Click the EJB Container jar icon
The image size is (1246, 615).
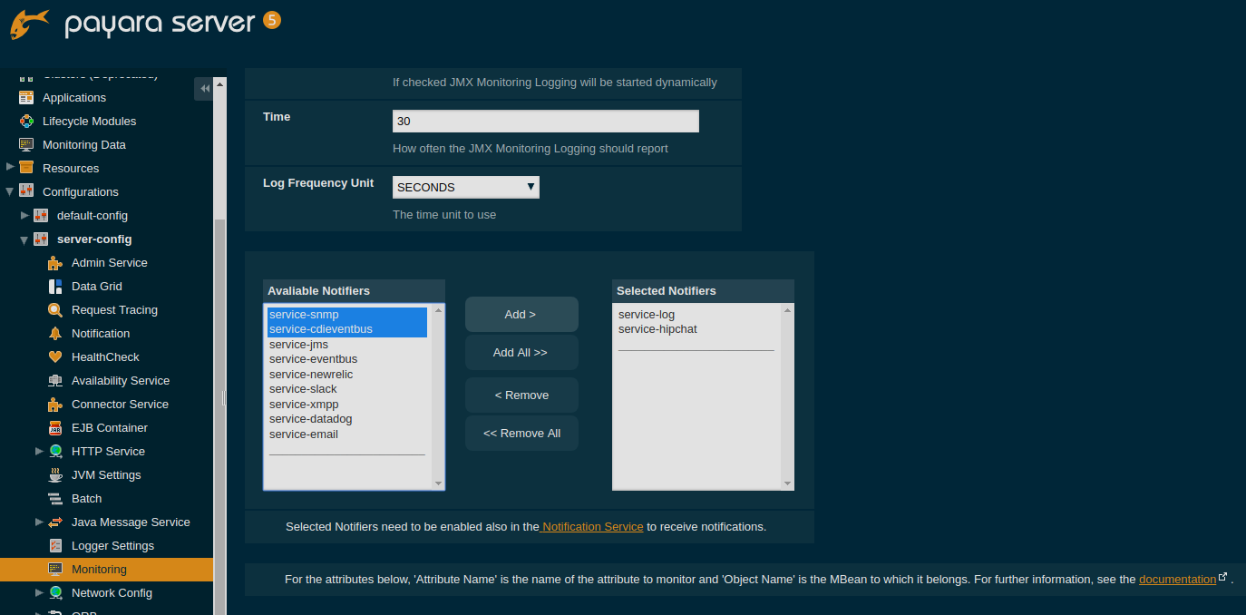click(55, 428)
